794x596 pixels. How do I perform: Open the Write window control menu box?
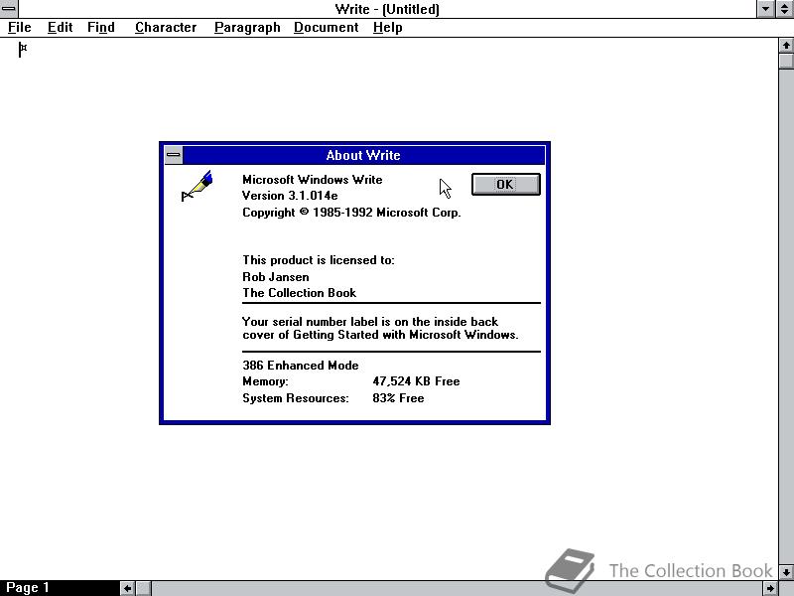point(9,9)
